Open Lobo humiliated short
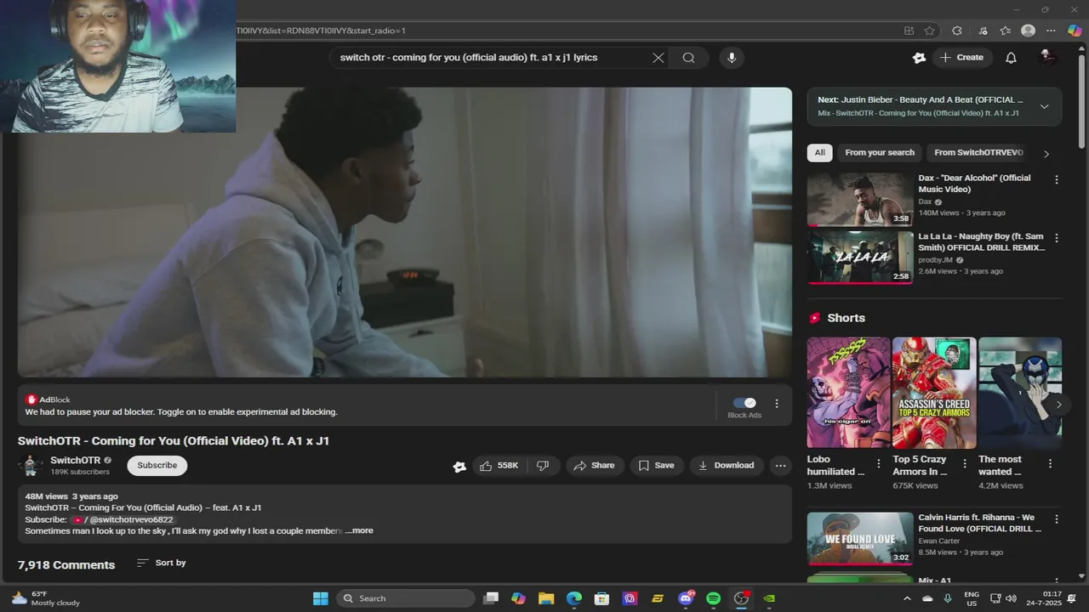The height and width of the screenshot is (612, 1089). [848, 393]
